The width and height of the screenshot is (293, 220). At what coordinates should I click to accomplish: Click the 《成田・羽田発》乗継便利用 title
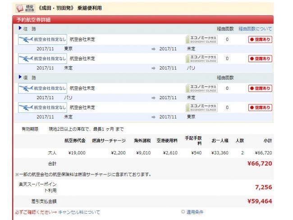pyautogui.click(x=69, y=8)
